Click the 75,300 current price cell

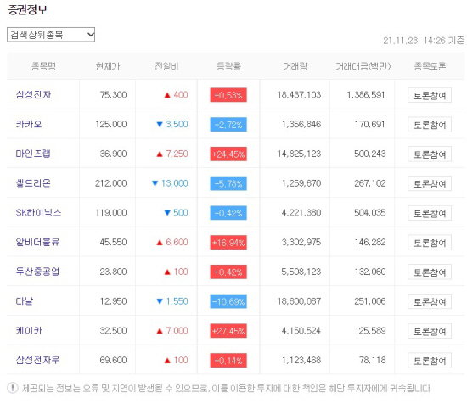pos(113,95)
